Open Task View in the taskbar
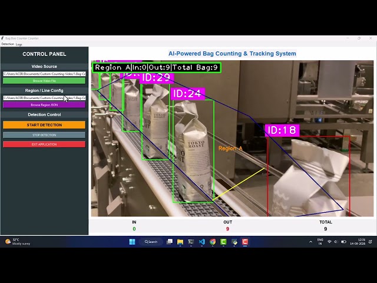 (x=170, y=242)
